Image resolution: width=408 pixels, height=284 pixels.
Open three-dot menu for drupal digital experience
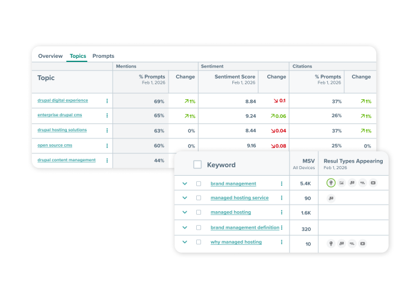click(107, 101)
